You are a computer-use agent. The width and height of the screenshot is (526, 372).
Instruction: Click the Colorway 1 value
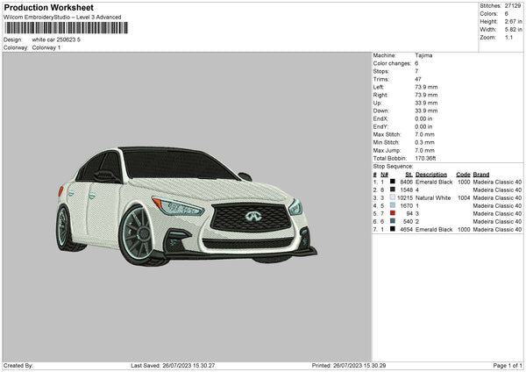tap(47, 47)
